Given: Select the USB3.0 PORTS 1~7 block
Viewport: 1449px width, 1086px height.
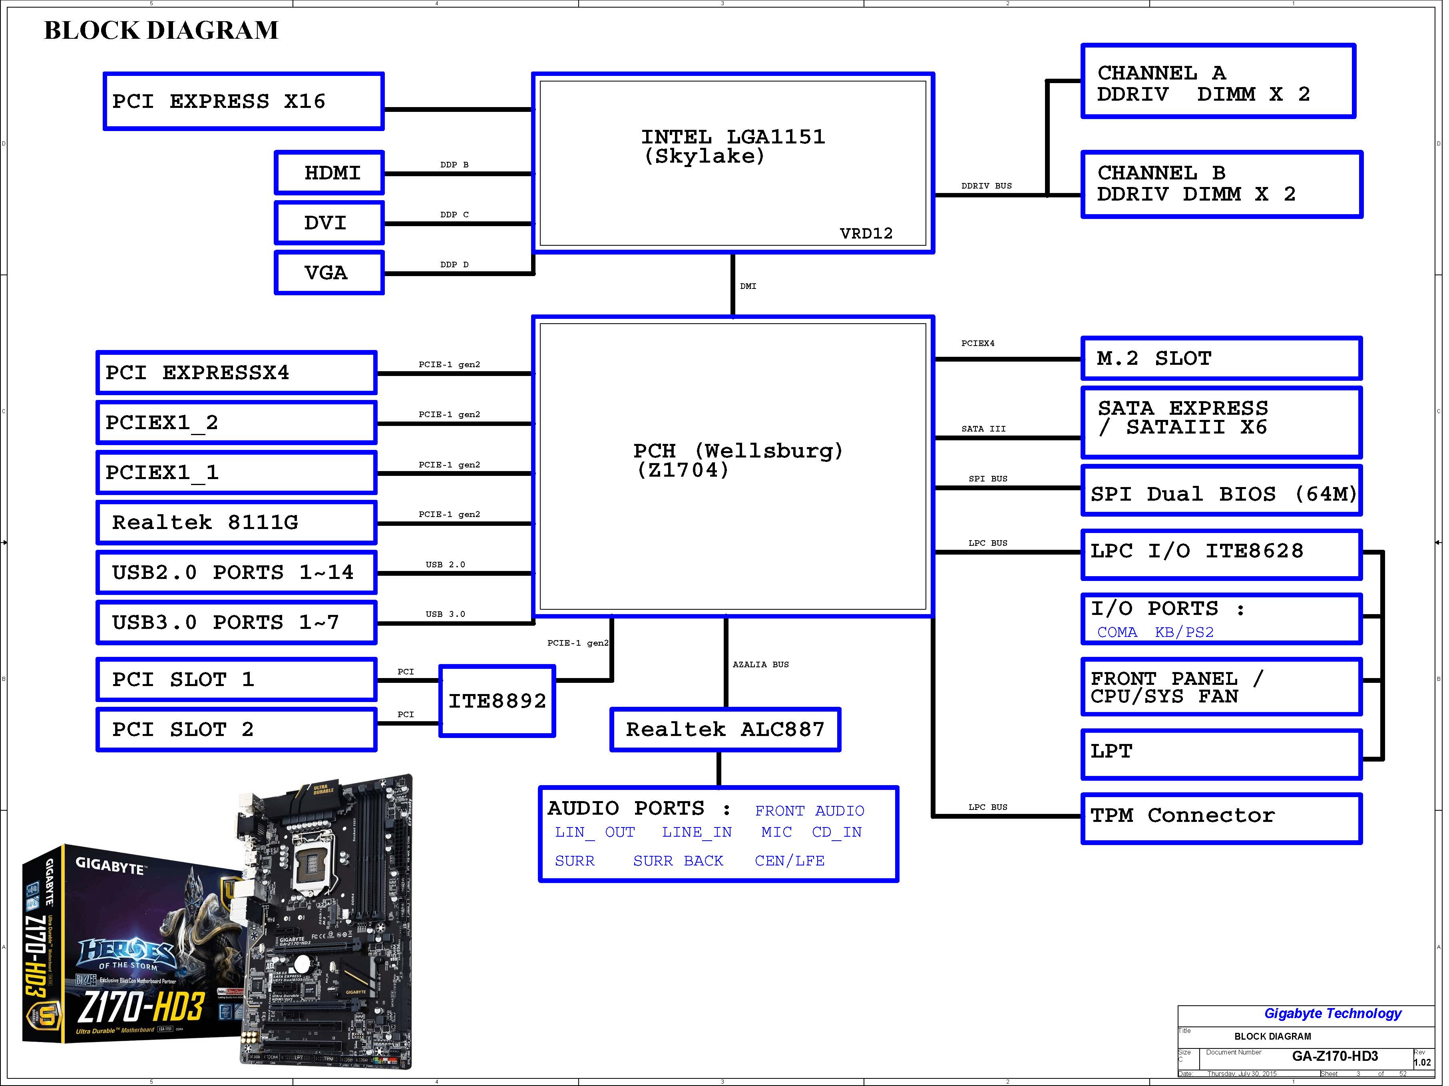Looking at the screenshot, I should tap(237, 622).
